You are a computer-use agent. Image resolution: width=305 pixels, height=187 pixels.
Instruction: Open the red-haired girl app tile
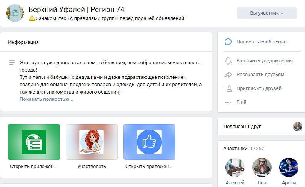(92, 142)
